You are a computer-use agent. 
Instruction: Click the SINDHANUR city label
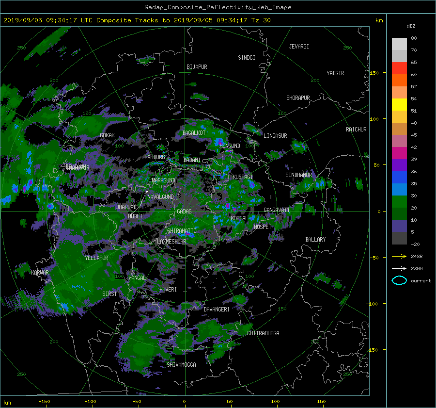pyautogui.click(x=298, y=175)
